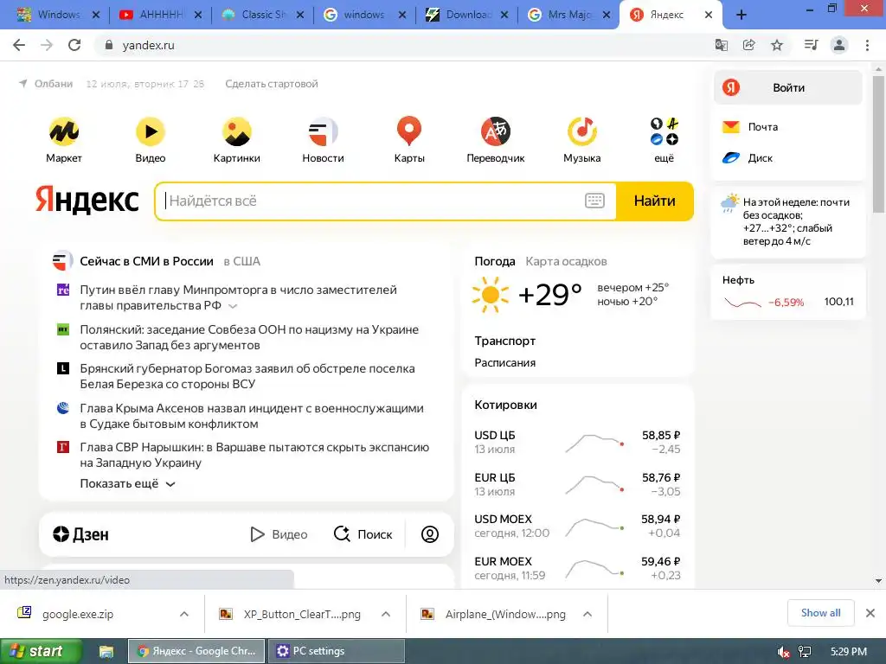Open the Переводчик service icon

tap(496, 131)
